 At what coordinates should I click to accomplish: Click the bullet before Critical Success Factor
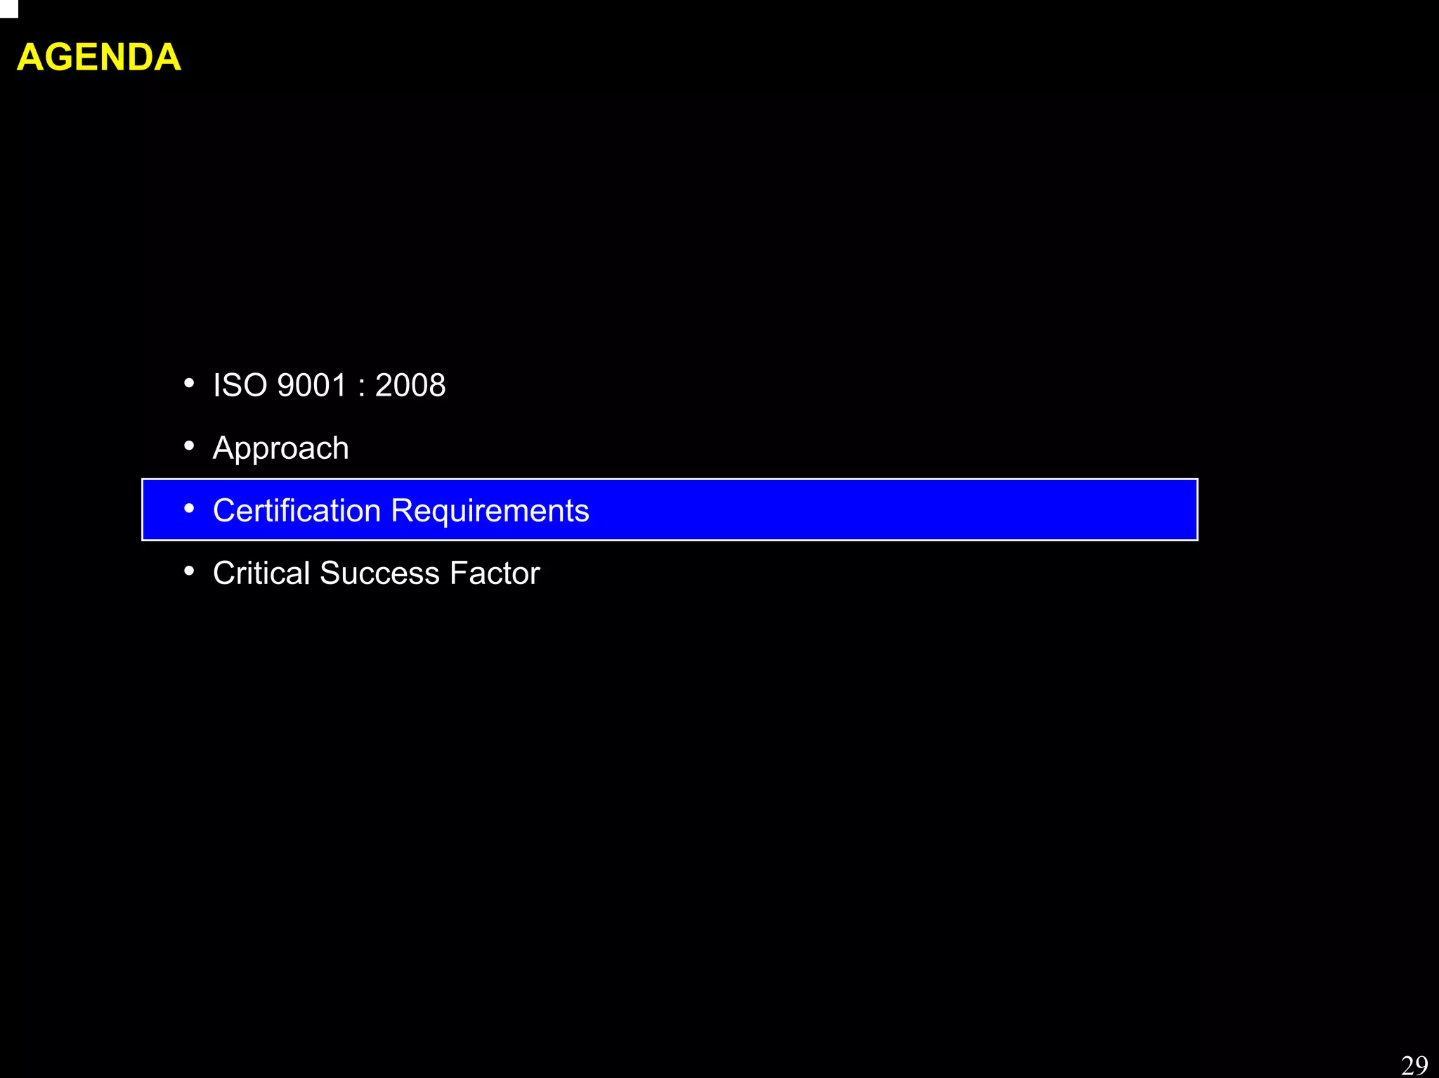pos(188,571)
